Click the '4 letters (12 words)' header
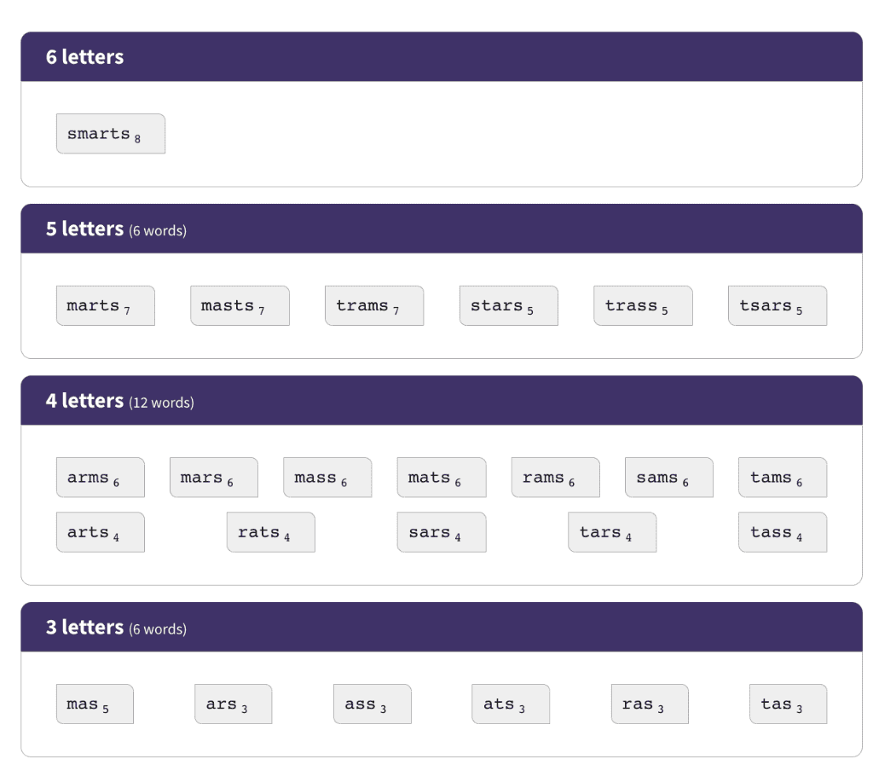This screenshot has height=765, width=873. tap(442, 400)
